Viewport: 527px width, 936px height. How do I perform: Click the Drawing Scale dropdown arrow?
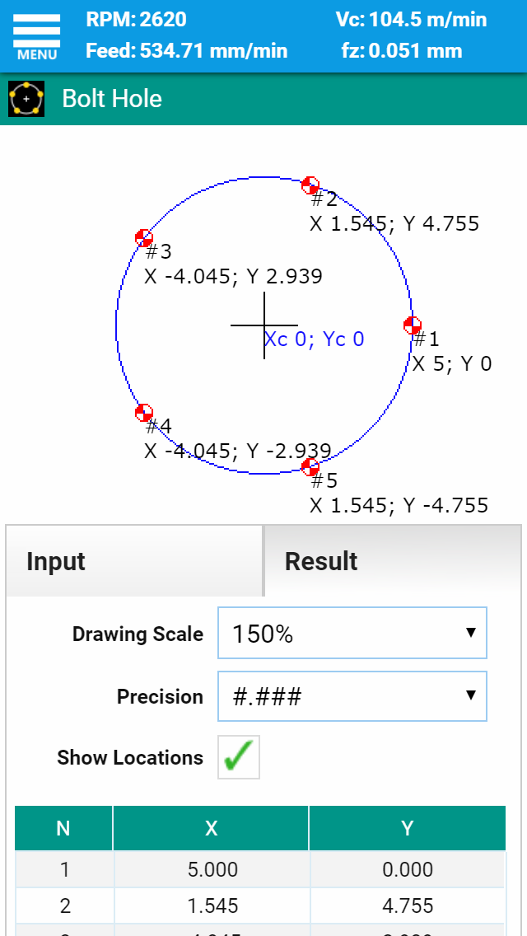point(470,633)
